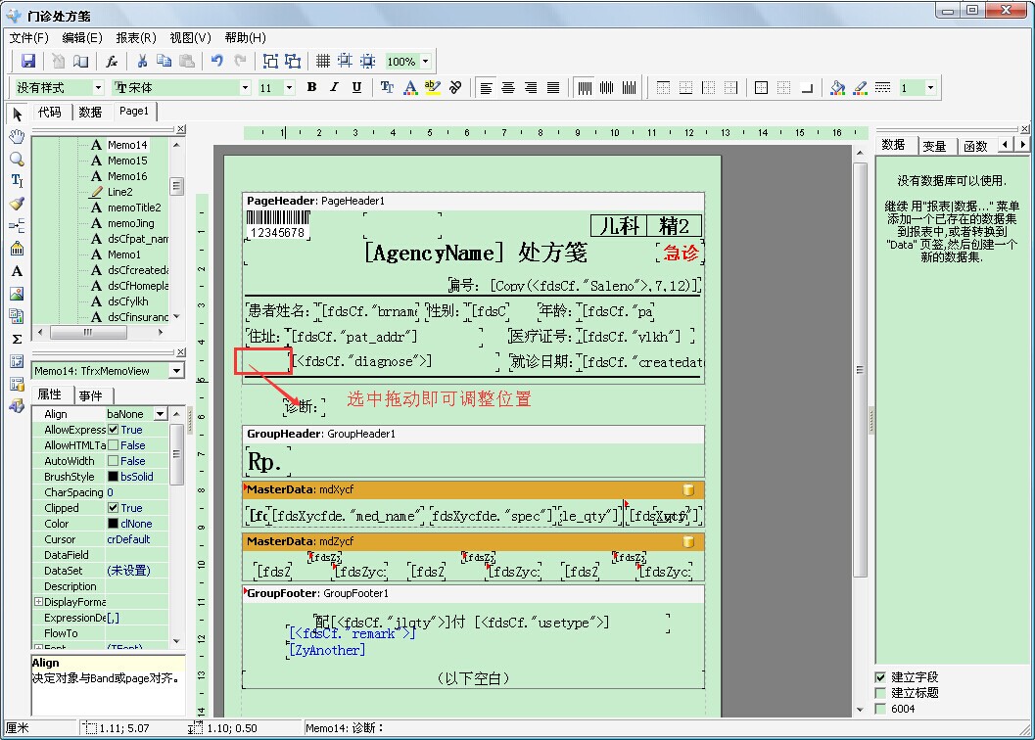Image resolution: width=1035 pixels, height=740 pixels.
Task: Click the Justify text icon
Action: pyautogui.click(x=553, y=87)
